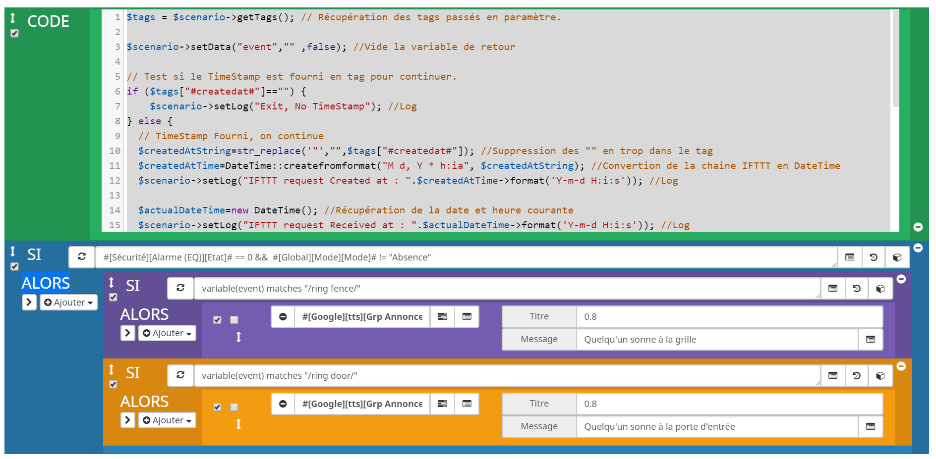Open equipment cube picker for ring fence condition
Viewport: 936px width, 459px height.
[x=880, y=289]
